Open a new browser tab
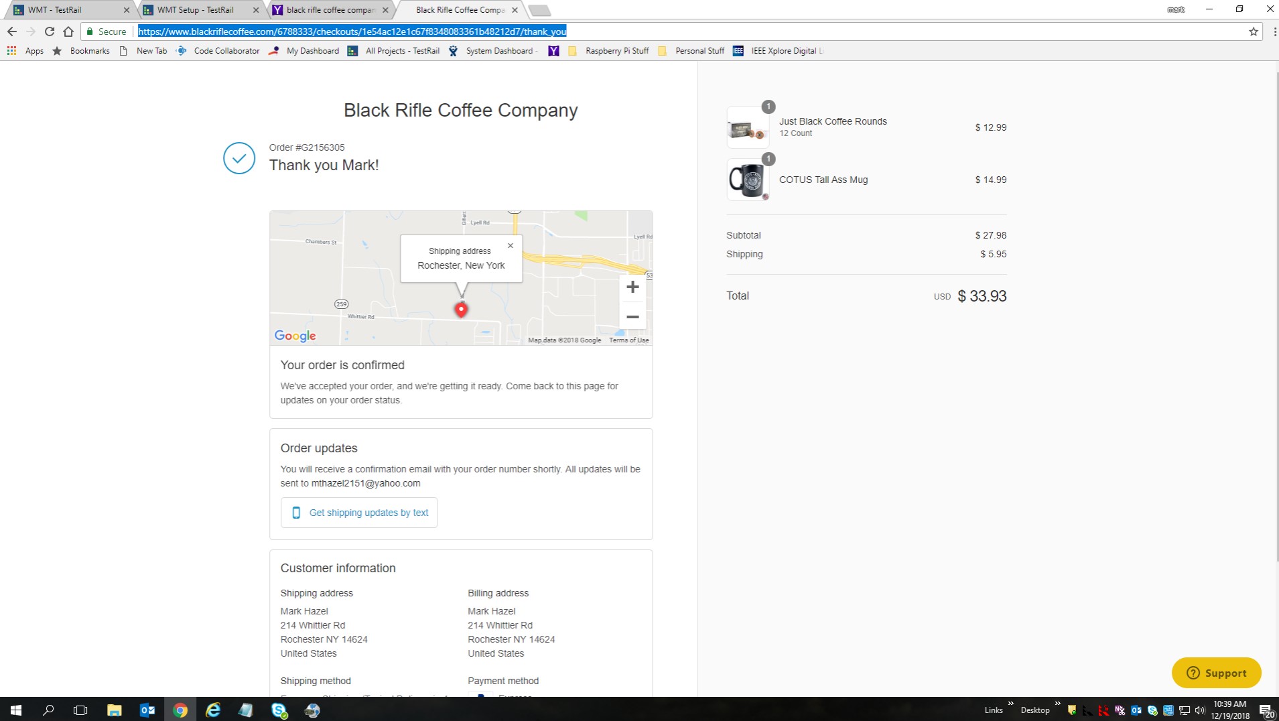Screen dimensions: 1279x721 pyautogui.click(x=539, y=10)
